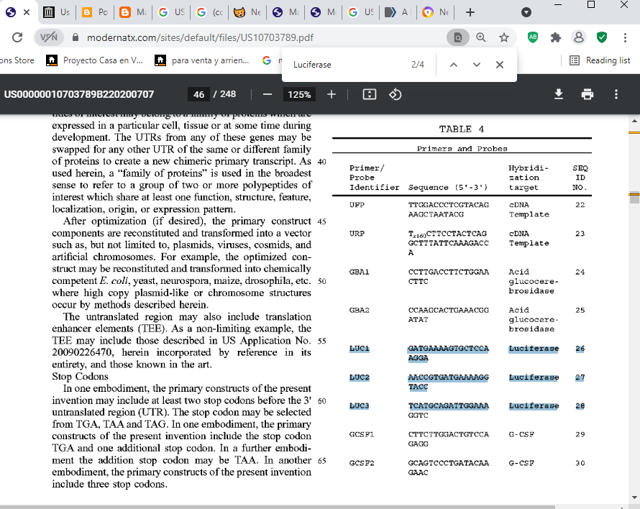Print the PDF document
Image resolution: width=640 pixels, height=509 pixels.
(x=588, y=94)
